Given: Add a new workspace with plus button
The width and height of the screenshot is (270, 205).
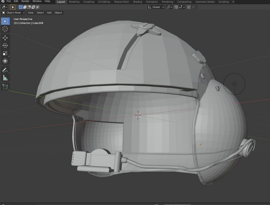Looking at the screenshot, I should (233, 2).
